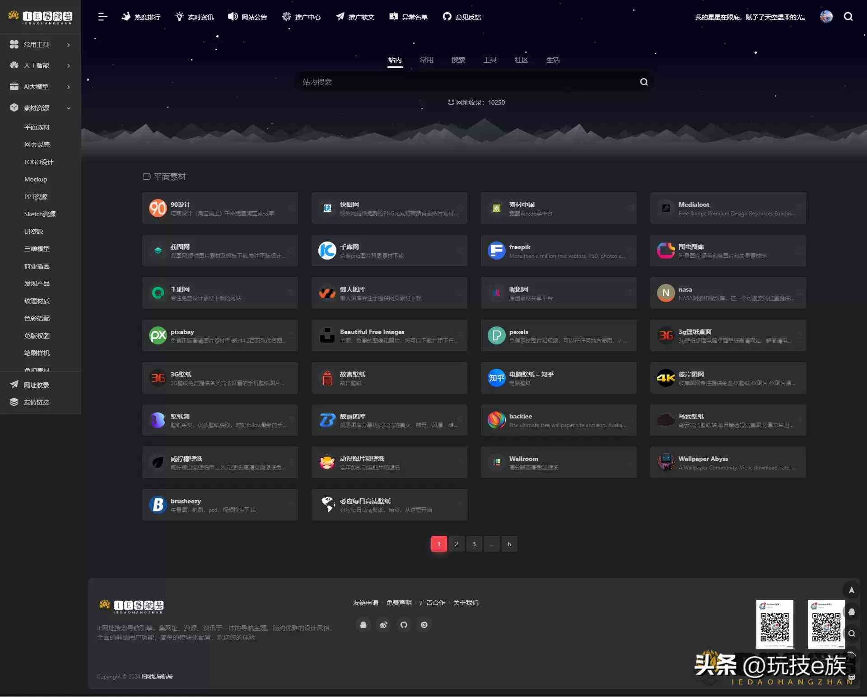Click the footer GitHub icon
Screen dimensions: 867x697
pyautogui.click(x=404, y=625)
